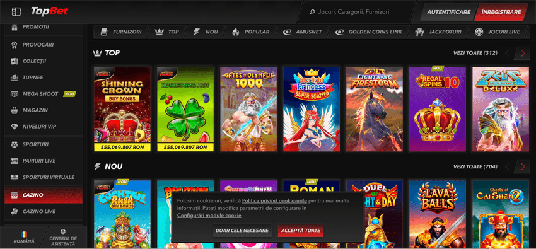Click the Pariuri Live icon
This screenshot has height=249, width=536.
(x=14, y=161)
